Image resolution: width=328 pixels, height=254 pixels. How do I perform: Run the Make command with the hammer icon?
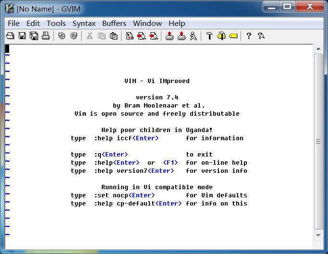pos(209,36)
